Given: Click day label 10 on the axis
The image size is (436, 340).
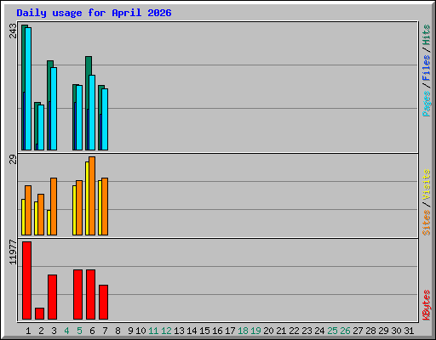Looking at the screenshot, I should (141, 331).
